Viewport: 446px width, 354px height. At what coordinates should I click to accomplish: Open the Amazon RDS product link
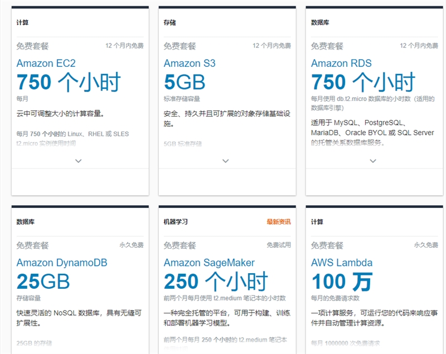(x=341, y=63)
